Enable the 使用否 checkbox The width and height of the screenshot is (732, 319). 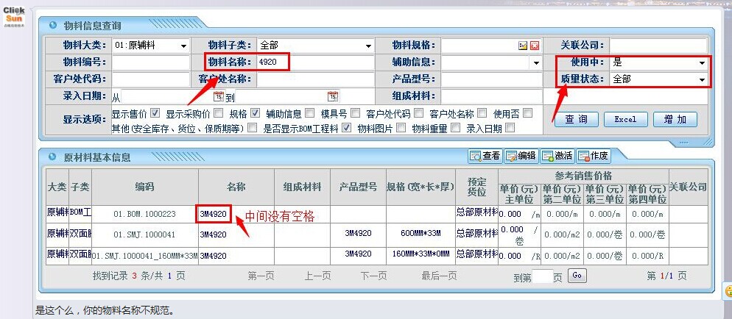(527, 112)
